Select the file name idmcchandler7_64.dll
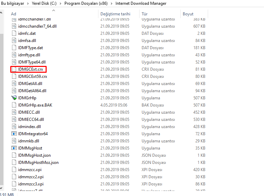Viewport: 264px width, 196px height. tap(37, 26)
